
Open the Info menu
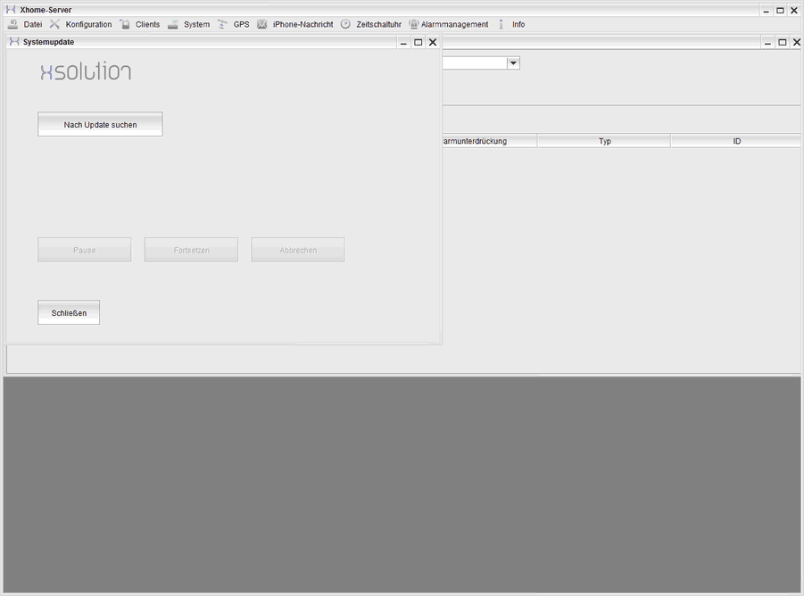click(x=518, y=24)
